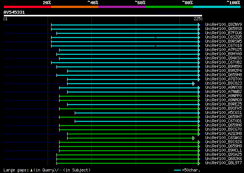Select the green alignment bar for UniRef100_Q8L9T7
The width and height of the screenshot is (244, 173).
[127, 163]
